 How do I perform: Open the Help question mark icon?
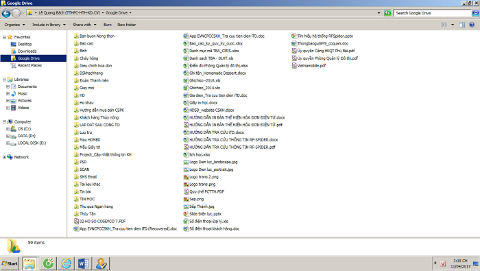472,25
